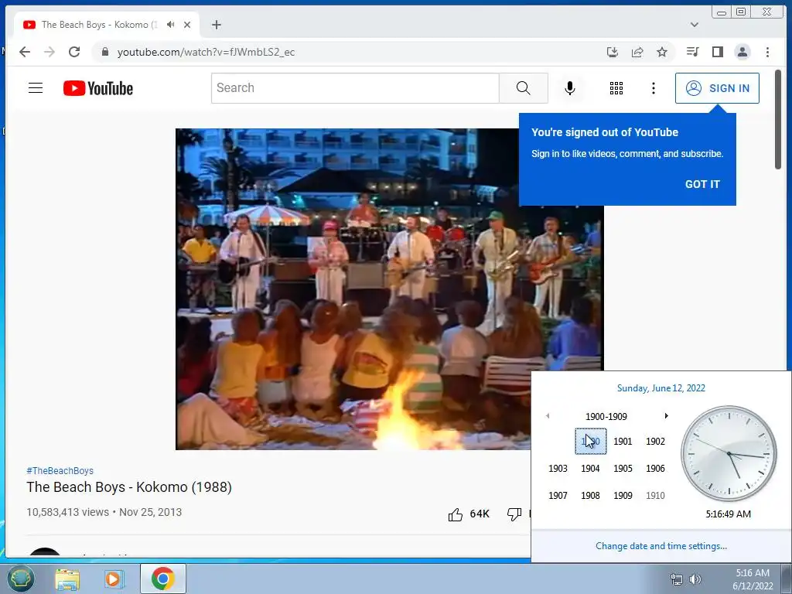Screen dimensions: 792x594
Task: Expand tab search chevron
Action: 695,25
